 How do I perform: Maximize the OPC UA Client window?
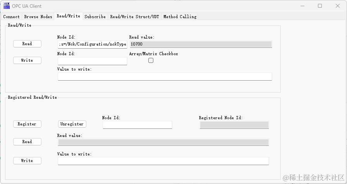(320, 6)
